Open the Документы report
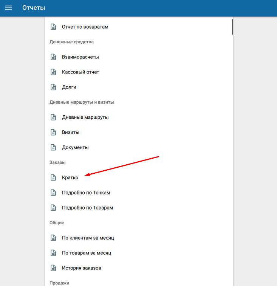277x286 pixels. tap(75, 147)
